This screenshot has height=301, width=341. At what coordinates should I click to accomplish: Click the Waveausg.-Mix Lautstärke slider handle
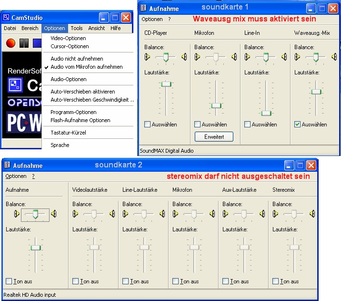pos(316,92)
